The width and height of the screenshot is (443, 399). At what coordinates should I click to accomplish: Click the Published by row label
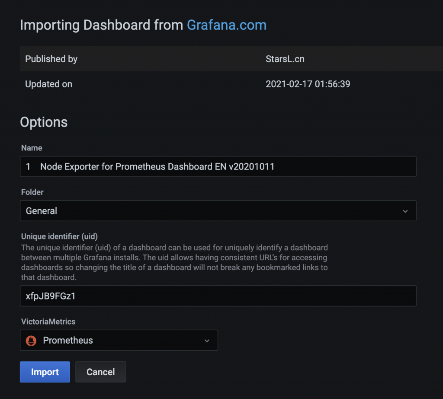click(x=51, y=59)
